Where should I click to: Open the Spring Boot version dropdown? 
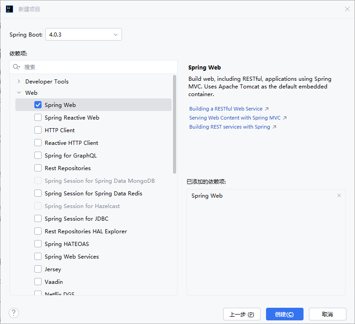[x=84, y=34]
